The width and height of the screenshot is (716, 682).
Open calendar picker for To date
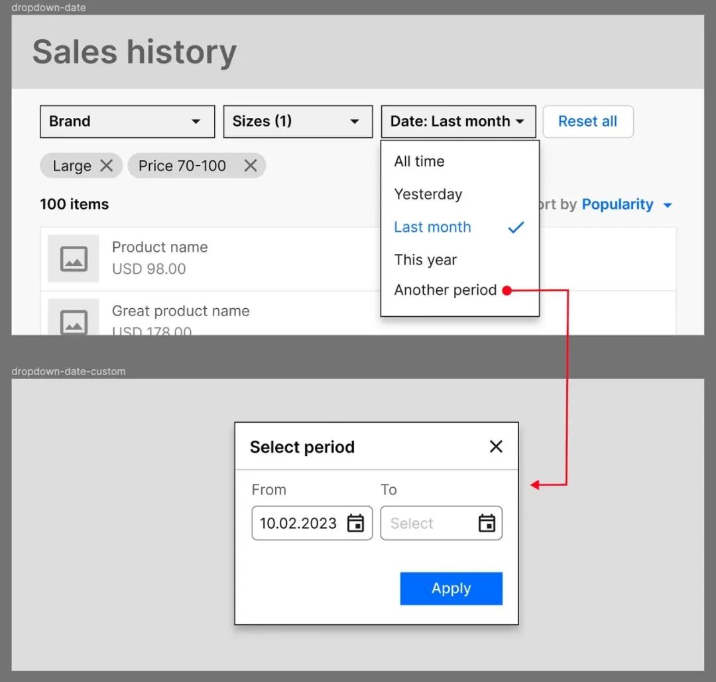click(487, 523)
